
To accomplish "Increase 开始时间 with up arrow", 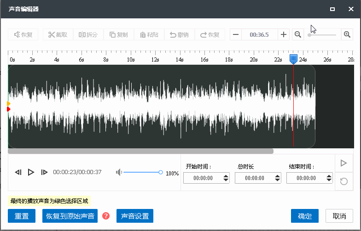I will pos(226,175).
